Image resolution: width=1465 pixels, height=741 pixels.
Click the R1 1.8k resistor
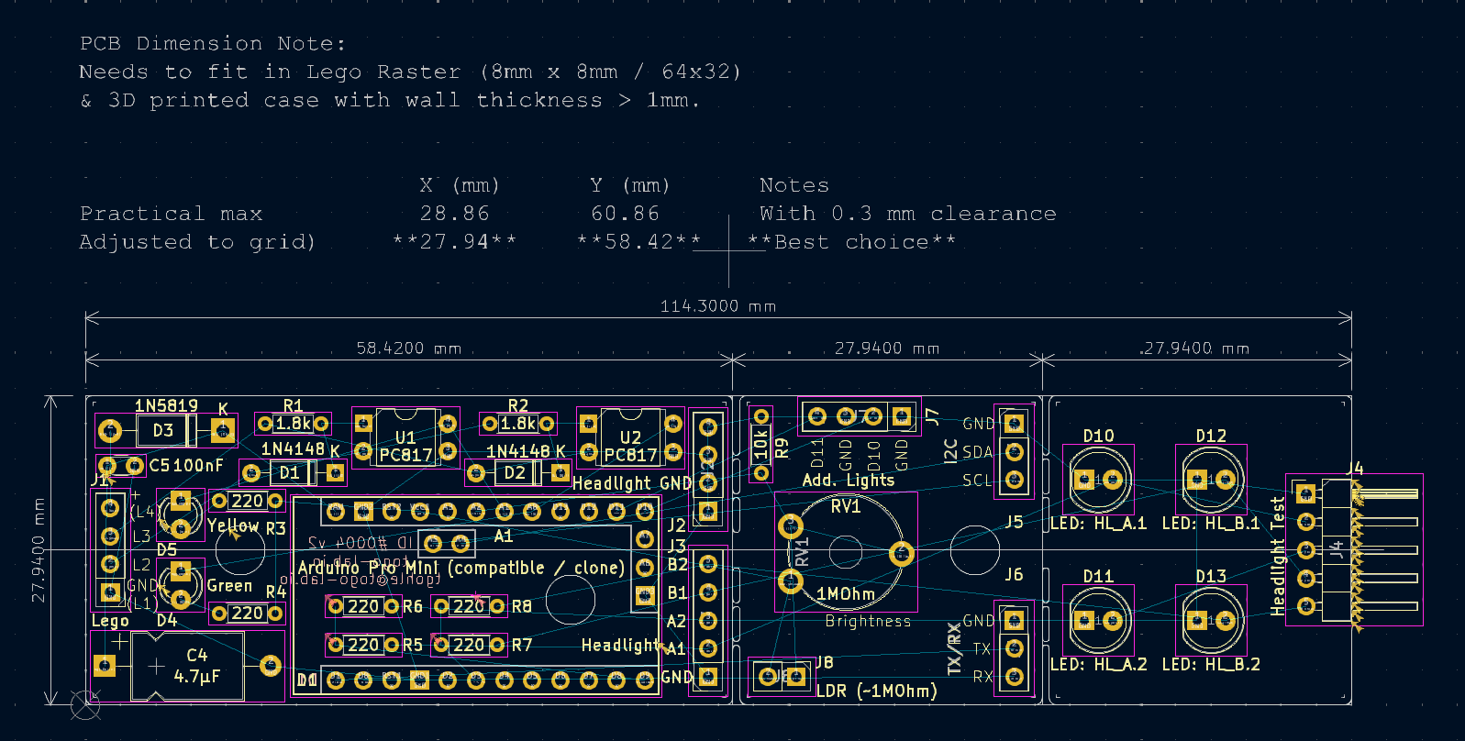click(293, 424)
